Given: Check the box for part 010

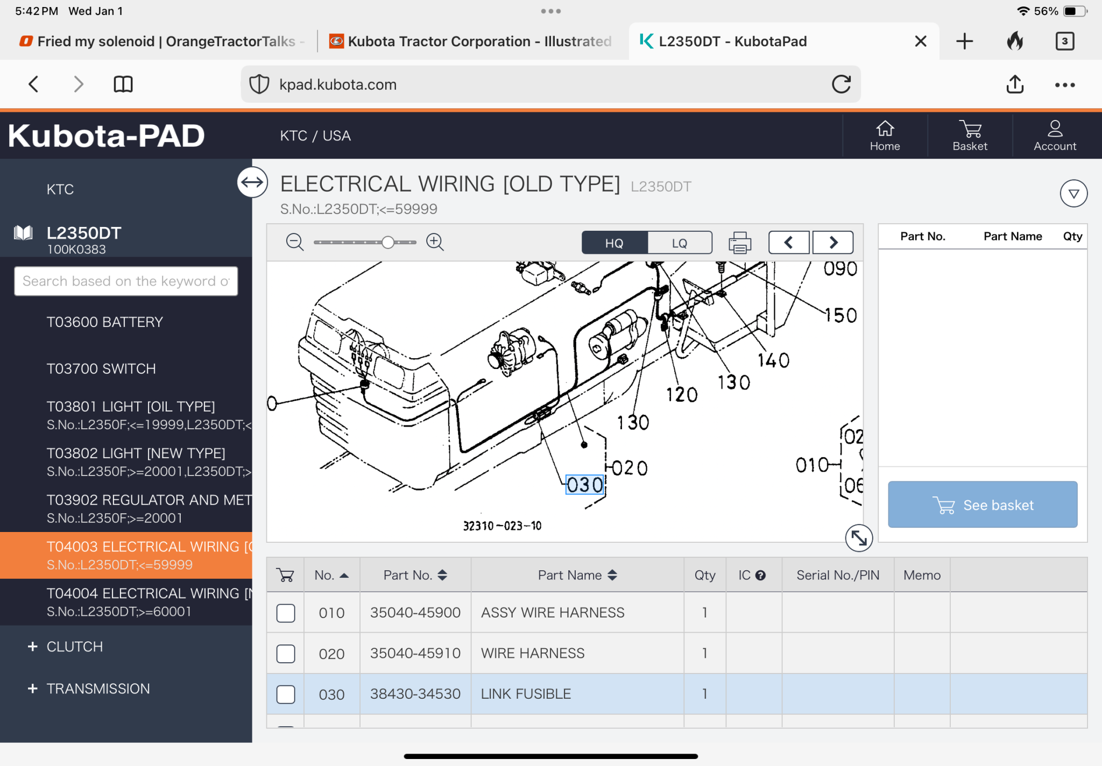Looking at the screenshot, I should click(x=286, y=613).
